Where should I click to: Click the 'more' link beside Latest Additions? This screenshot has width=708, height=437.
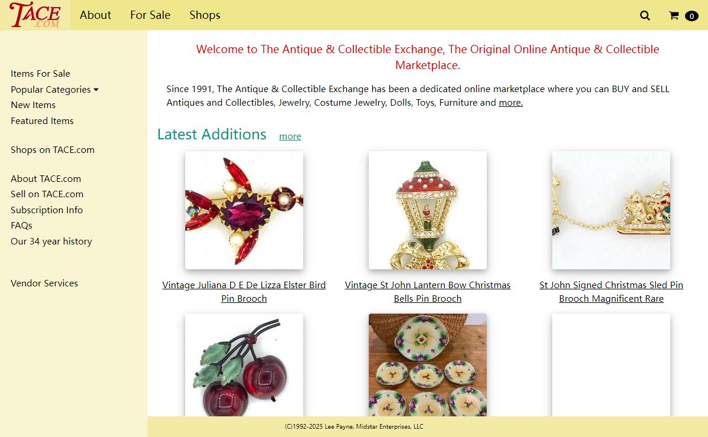pyautogui.click(x=290, y=136)
